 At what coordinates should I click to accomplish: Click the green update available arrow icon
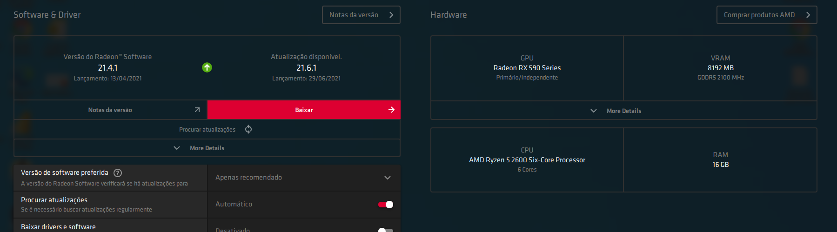coord(207,67)
